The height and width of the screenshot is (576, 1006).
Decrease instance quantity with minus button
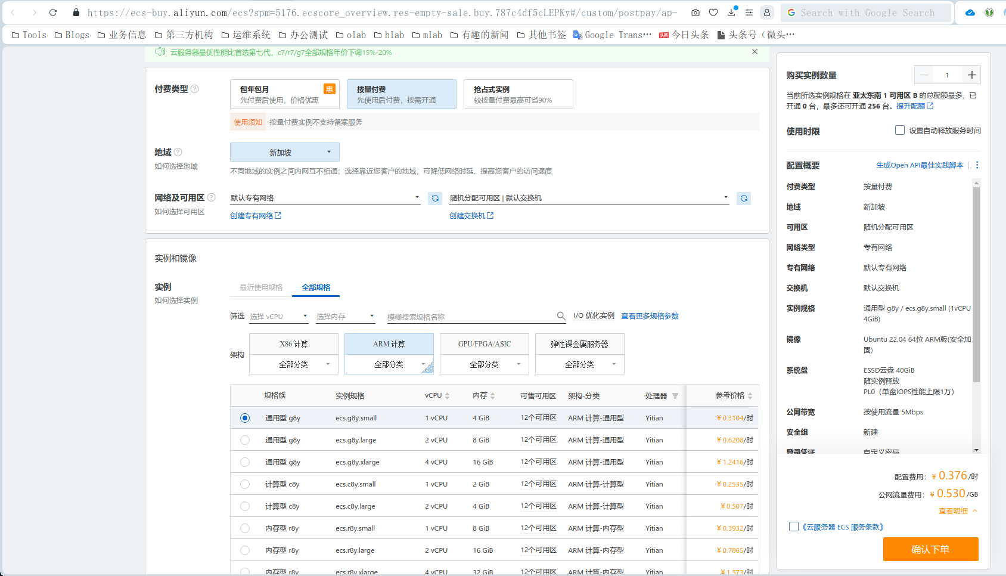[924, 75]
